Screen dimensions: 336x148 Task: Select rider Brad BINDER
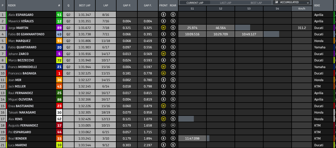(x=18, y=138)
